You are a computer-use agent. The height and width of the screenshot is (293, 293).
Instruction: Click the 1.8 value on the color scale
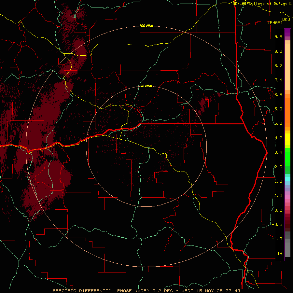tap(278, 181)
